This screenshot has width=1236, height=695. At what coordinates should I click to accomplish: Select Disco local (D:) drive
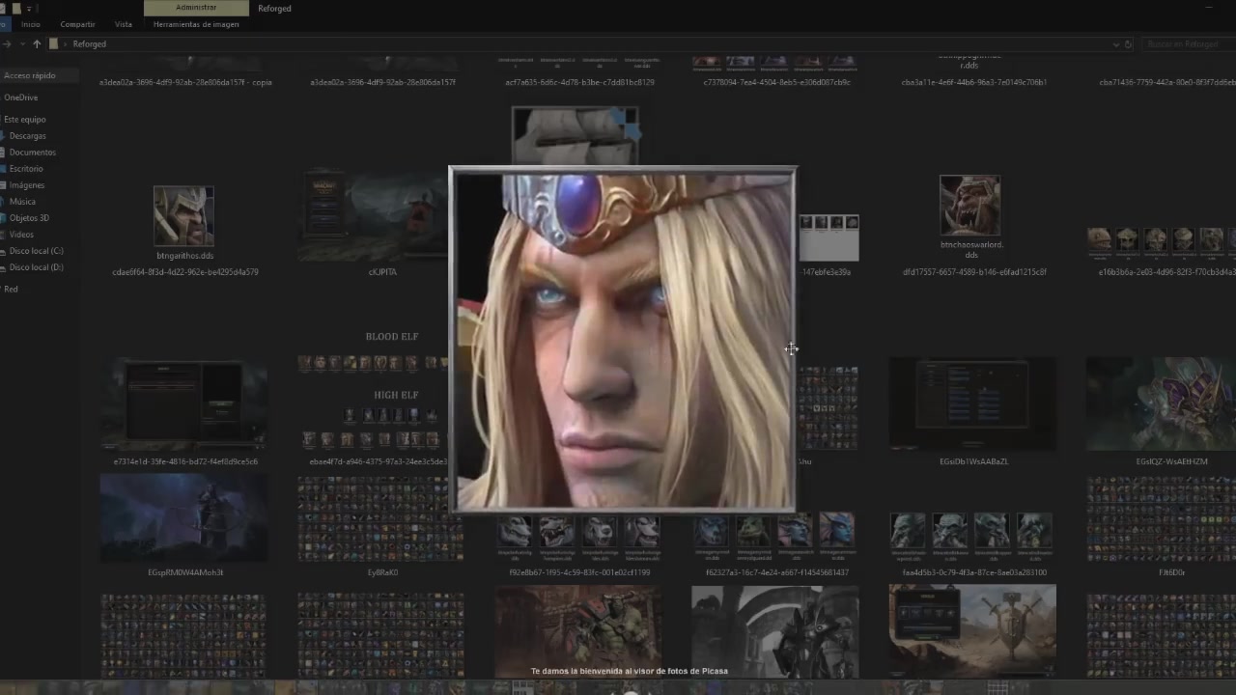pos(36,267)
